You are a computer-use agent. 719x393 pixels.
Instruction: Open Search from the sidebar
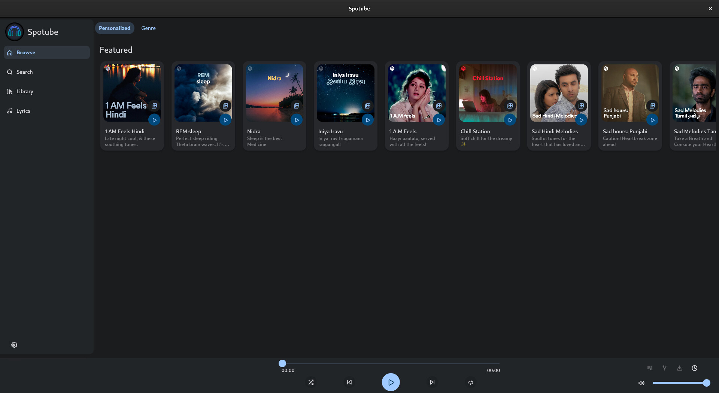point(24,71)
